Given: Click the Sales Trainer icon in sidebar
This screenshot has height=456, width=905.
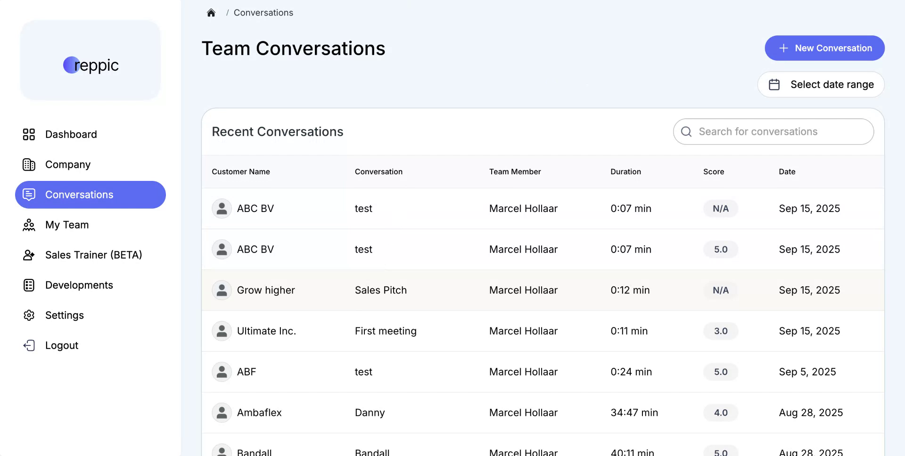Looking at the screenshot, I should (29, 255).
